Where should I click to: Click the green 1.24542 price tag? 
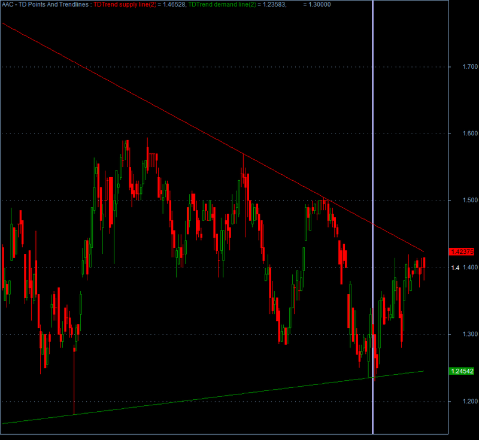click(x=462, y=371)
